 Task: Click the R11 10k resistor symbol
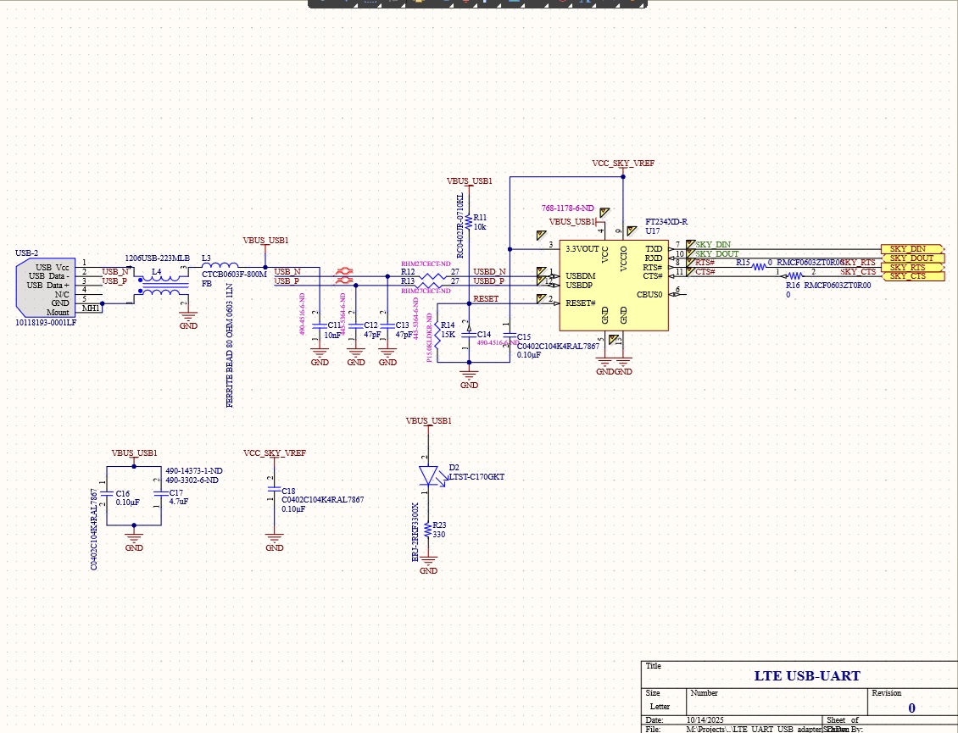tap(469, 222)
